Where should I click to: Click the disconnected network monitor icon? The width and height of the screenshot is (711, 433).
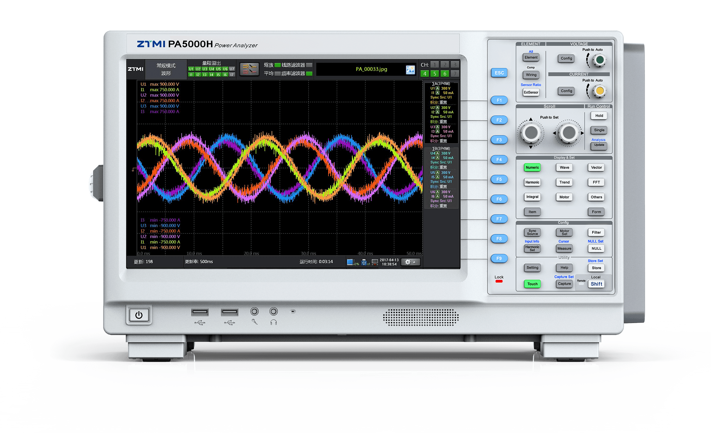[375, 262]
